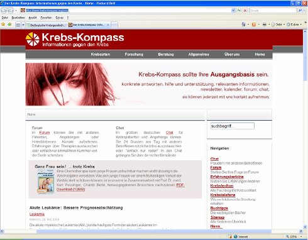Click the Forum link in Forum paragraph
Viewport: 308px width, 240px height.
click(45, 133)
